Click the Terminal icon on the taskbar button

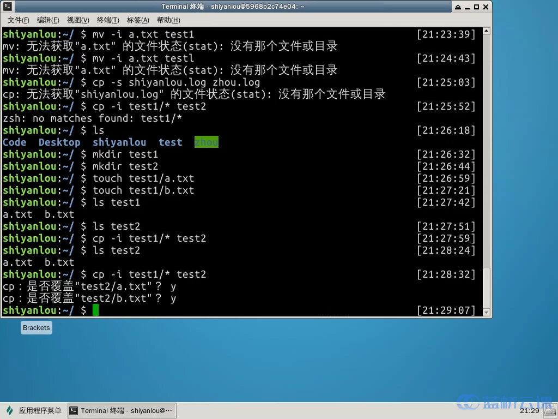click(74, 411)
